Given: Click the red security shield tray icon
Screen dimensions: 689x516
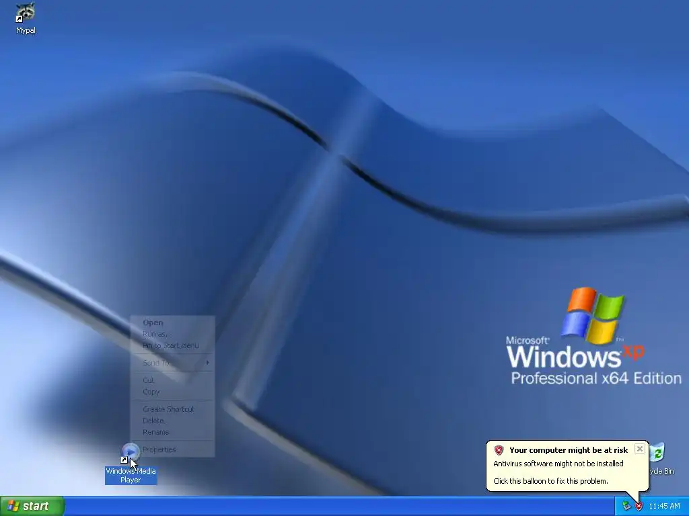Looking at the screenshot, I should [x=639, y=507].
